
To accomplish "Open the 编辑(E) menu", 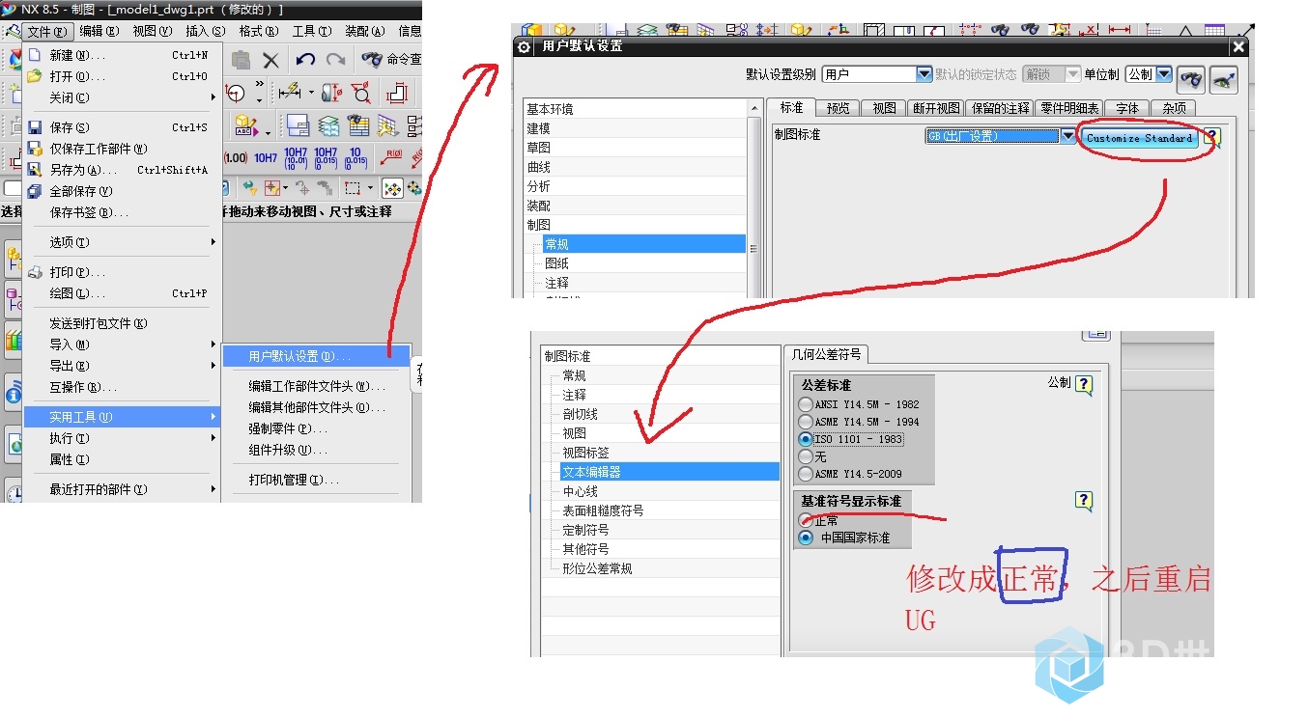I will click(x=100, y=31).
